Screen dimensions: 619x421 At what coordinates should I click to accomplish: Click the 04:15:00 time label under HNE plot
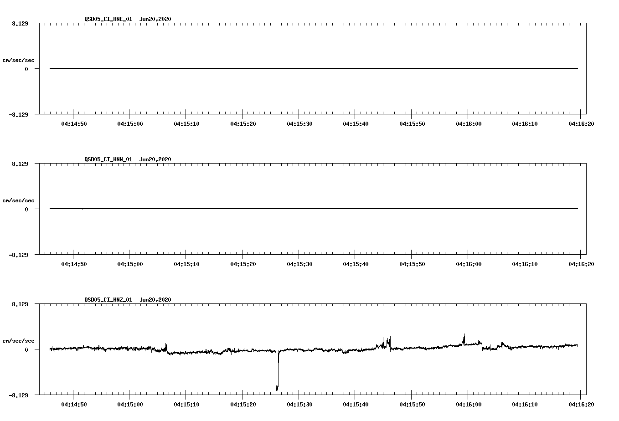130,123
